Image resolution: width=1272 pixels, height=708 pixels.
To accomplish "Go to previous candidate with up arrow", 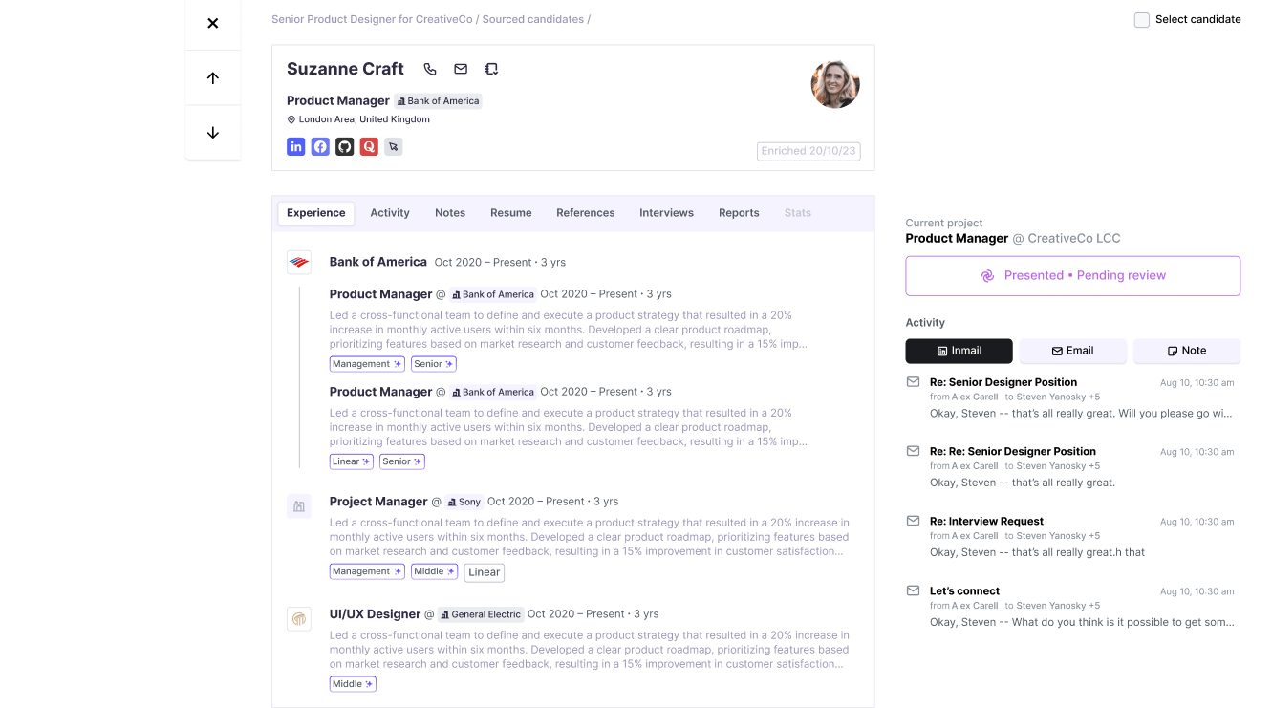I will coord(213,78).
